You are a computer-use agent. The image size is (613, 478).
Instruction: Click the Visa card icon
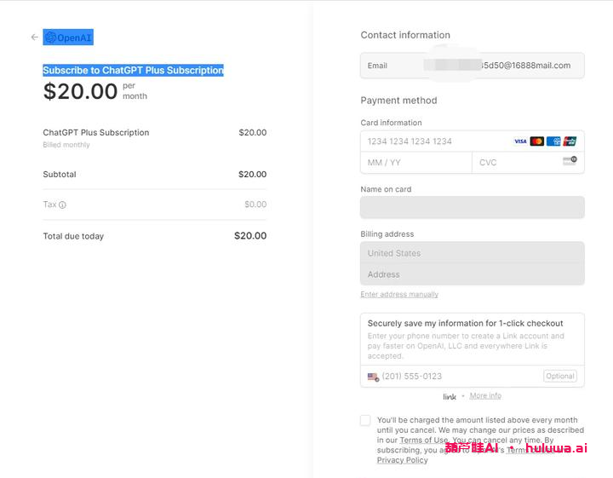tap(520, 141)
